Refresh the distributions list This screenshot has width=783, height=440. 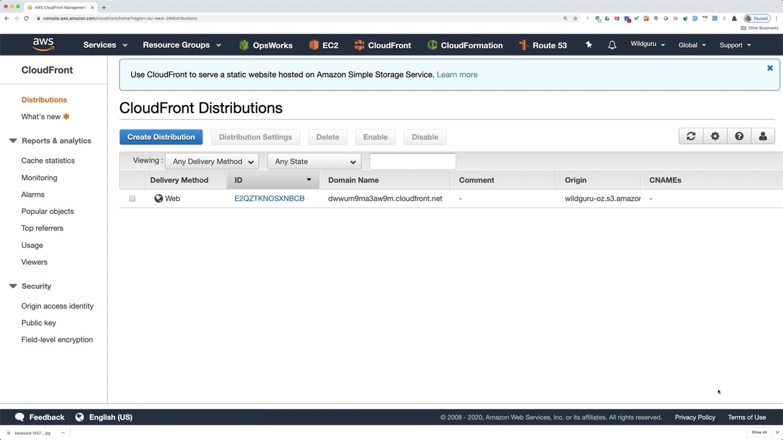691,137
